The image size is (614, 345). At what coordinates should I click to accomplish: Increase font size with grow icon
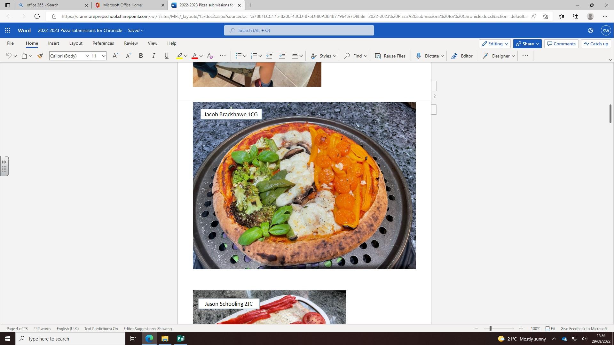point(115,56)
